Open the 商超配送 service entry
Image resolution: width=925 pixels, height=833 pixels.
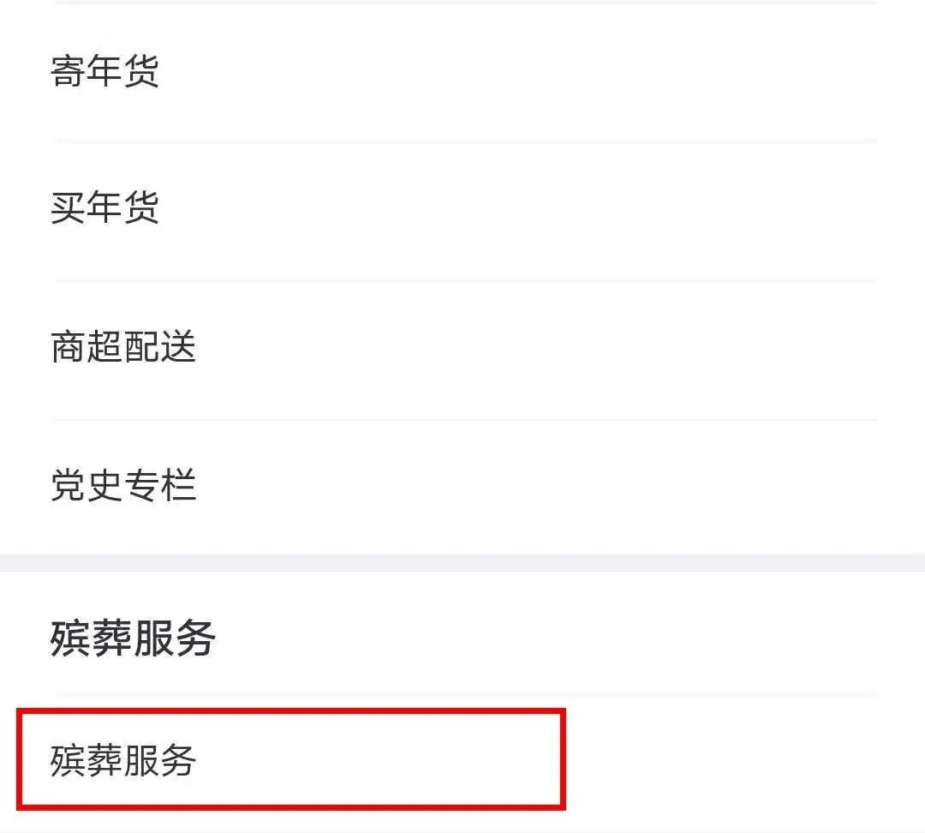(x=123, y=347)
